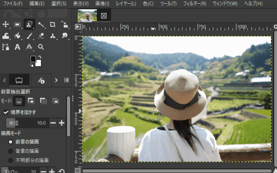Screen dimensions: 277x173
Task: Select 前景の描画 radio button
Action: coord(11,142)
